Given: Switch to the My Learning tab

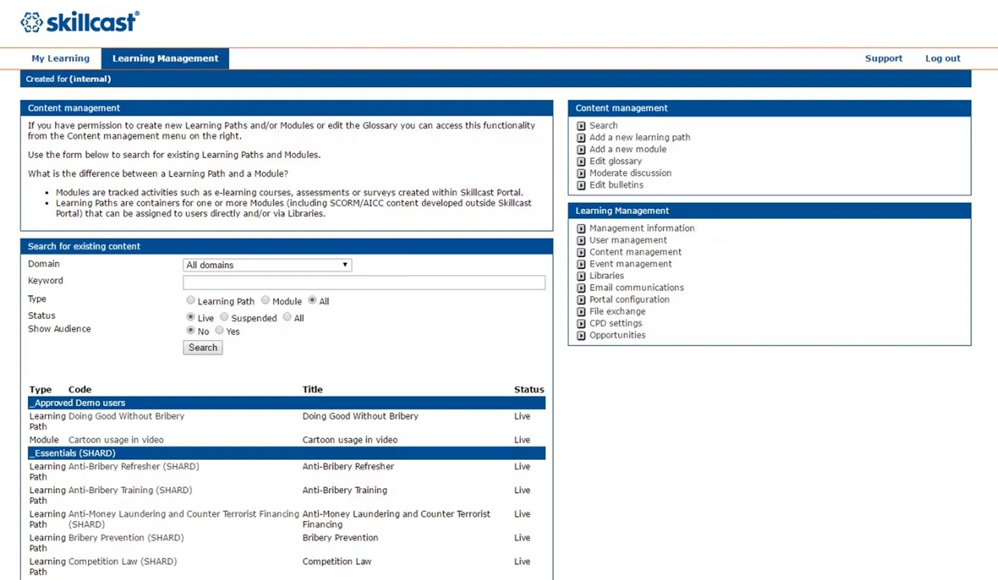Looking at the screenshot, I should click(60, 58).
